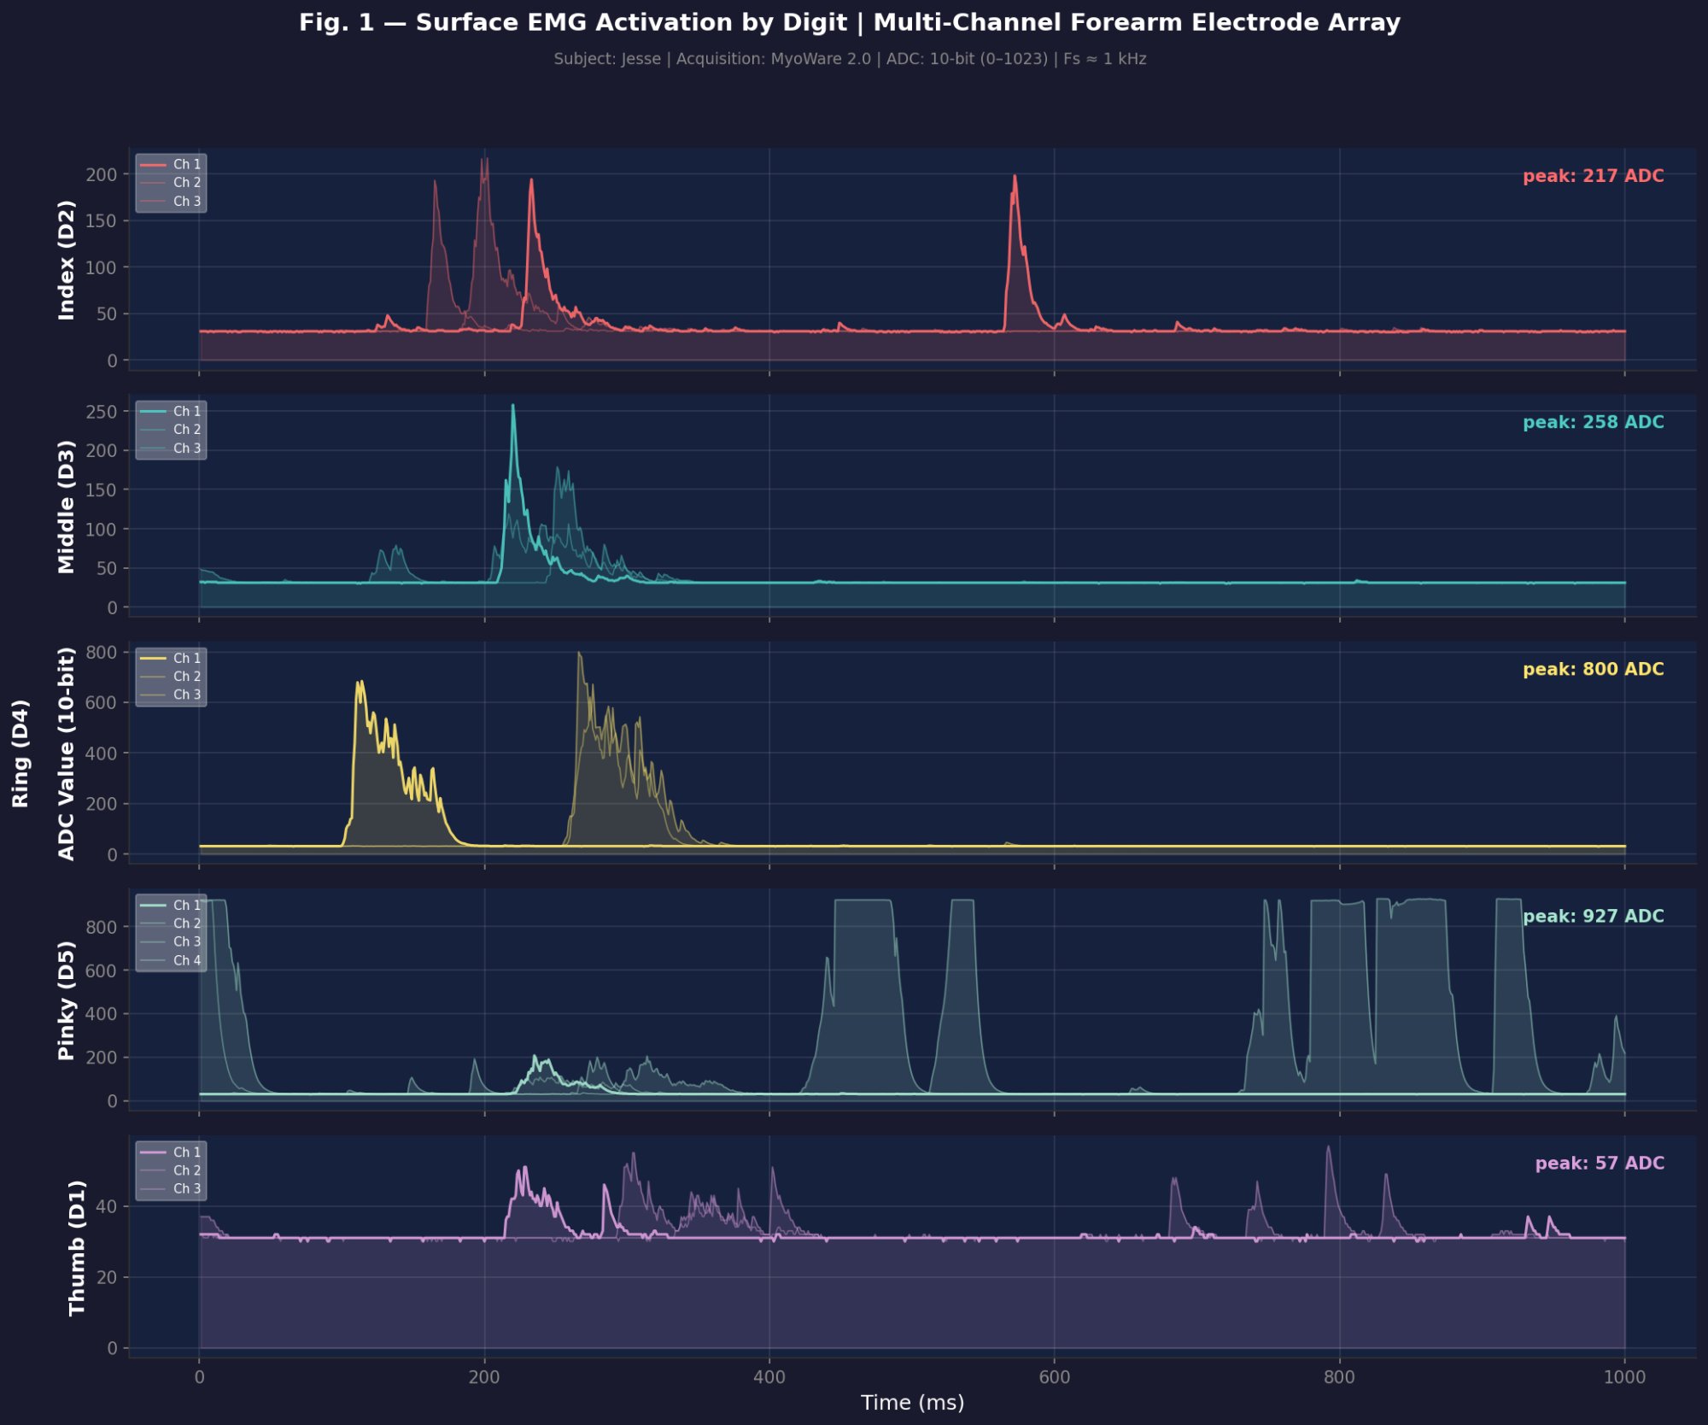The image size is (1708, 1425).
Task: Click the Ch 1 legend entry in Thumb panel
Action: coord(186,1152)
